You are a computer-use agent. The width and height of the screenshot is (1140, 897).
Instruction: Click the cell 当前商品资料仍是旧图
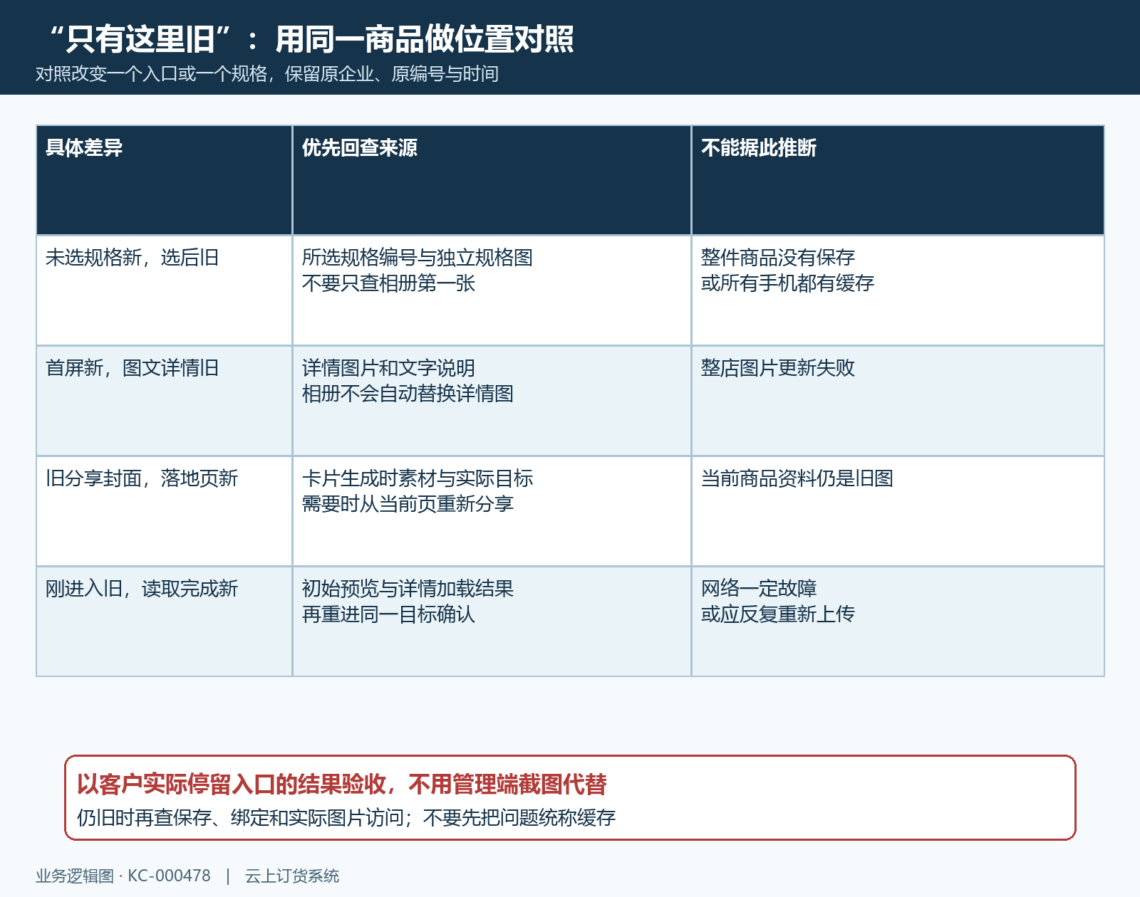tap(898, 511)
